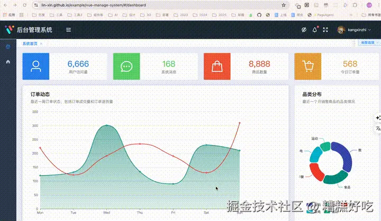Collapse the sidebar with the hamburger icon
The image size is (381, 221).
click(x=68, y=30)
